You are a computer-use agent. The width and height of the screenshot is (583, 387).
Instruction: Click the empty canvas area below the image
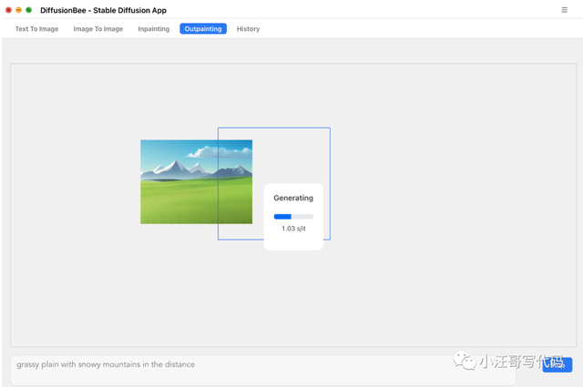click(x=228, y=291)
